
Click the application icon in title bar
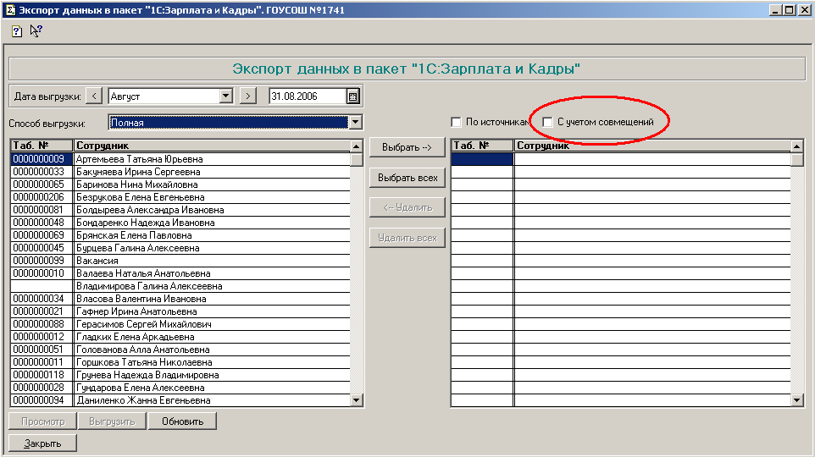tap(10, 10)
